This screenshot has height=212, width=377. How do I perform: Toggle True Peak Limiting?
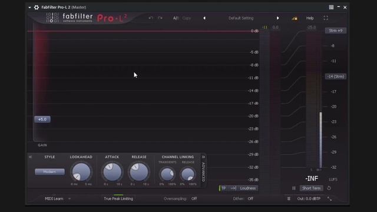(118, 199)
